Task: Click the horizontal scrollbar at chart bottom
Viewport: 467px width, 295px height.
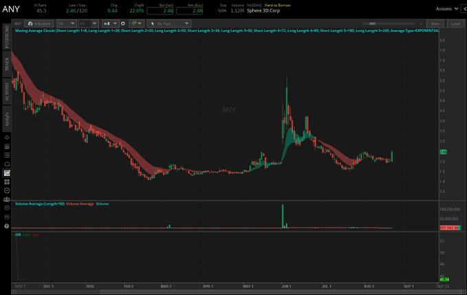Action: [281, 292]
